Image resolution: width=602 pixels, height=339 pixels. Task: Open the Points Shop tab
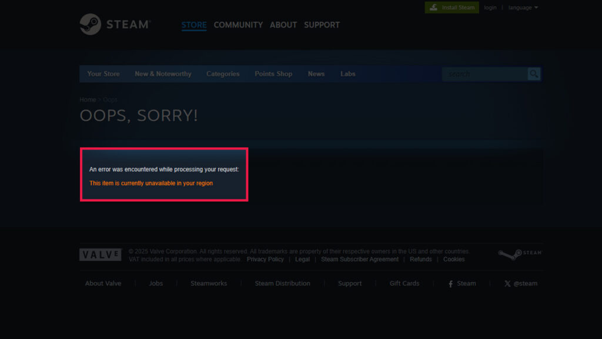tap(273, 74)
